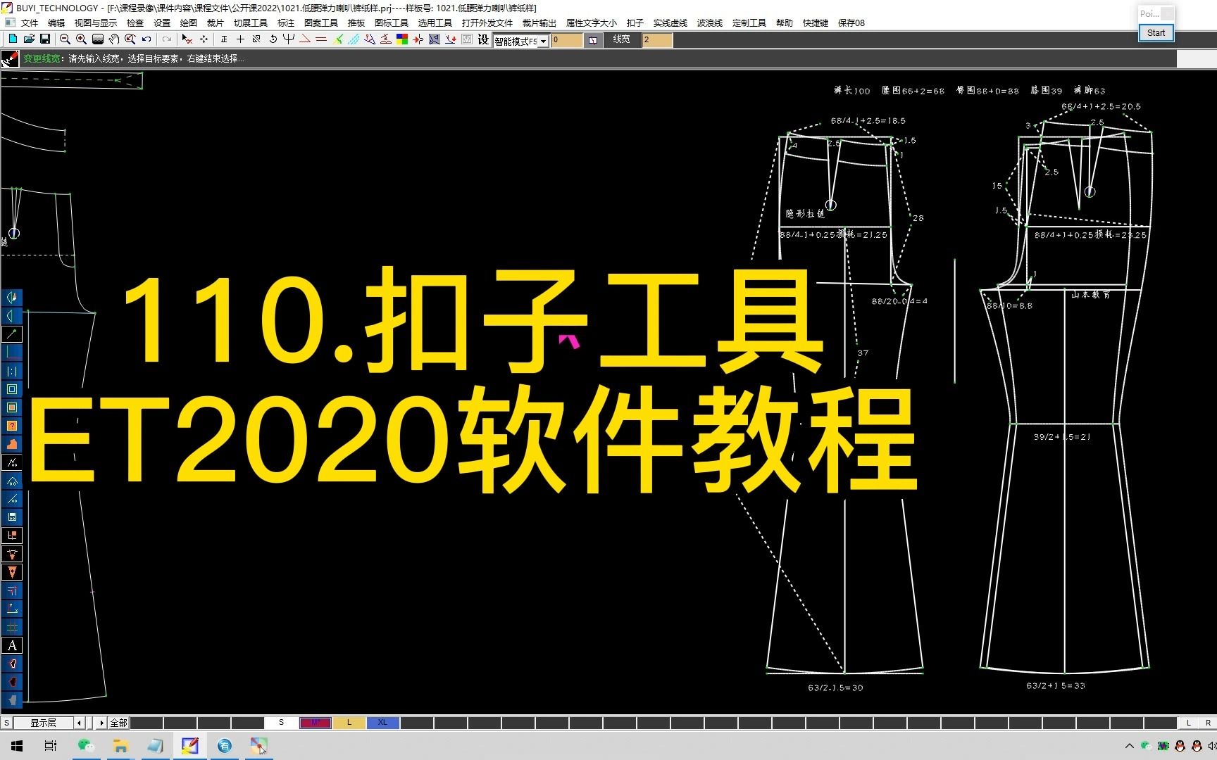Open the 推板 menu
Screen dimensions: 1217x760
(356, 23)
